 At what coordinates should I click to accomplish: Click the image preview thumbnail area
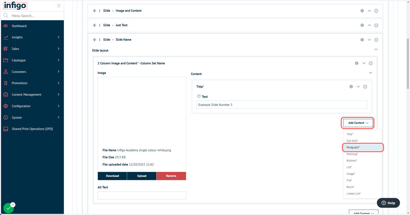click(142, 111)
